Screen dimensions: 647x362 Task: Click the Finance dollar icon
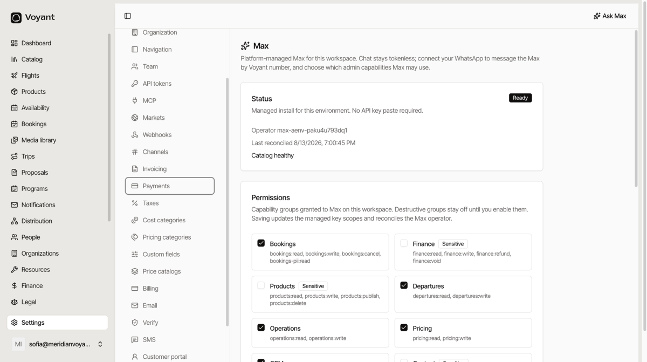coord(15,286)
